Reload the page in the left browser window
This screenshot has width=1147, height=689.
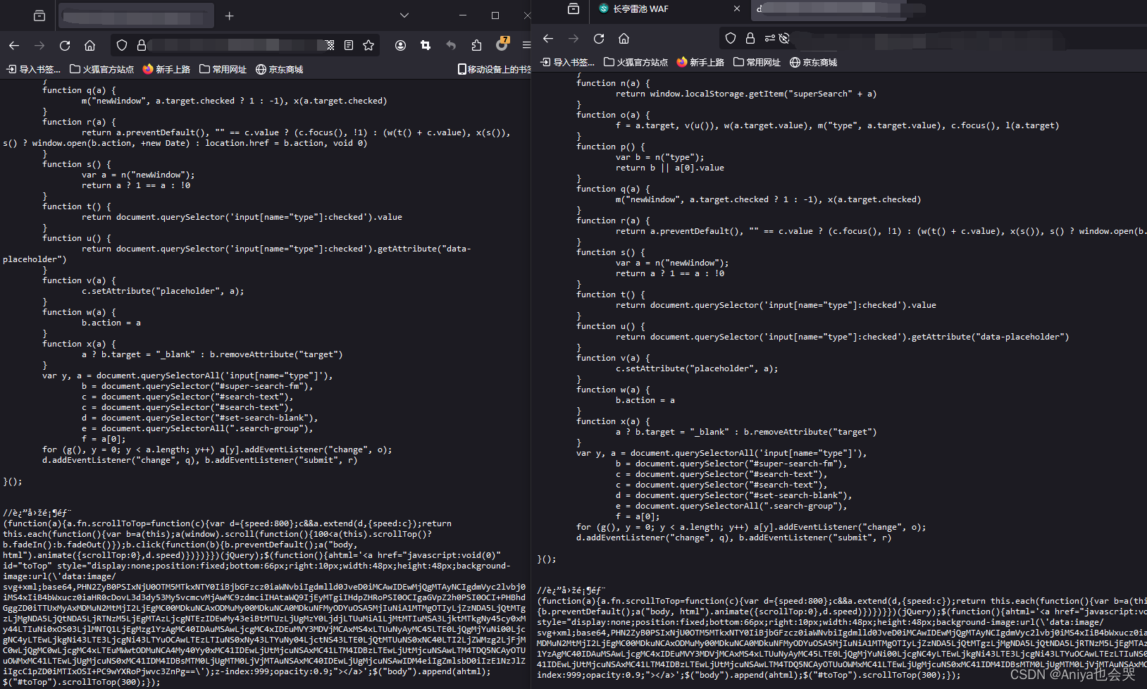click(65, 46)
